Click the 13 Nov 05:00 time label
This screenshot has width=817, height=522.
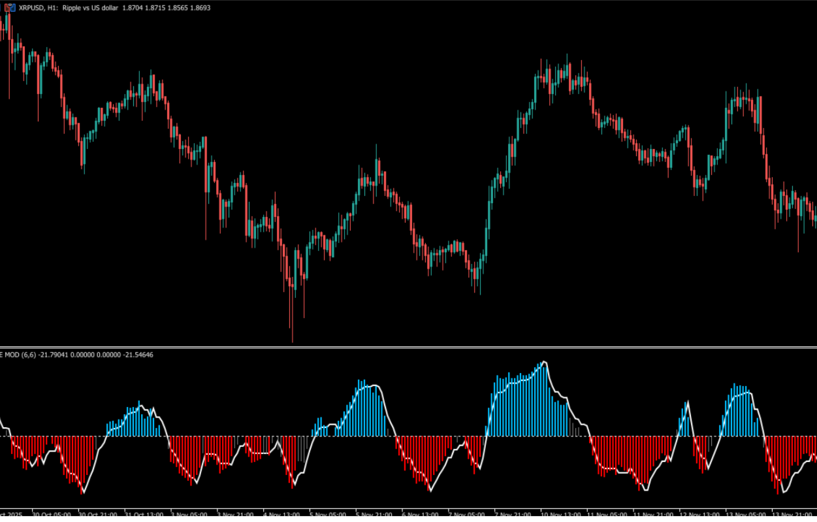(x=746, y=515)
